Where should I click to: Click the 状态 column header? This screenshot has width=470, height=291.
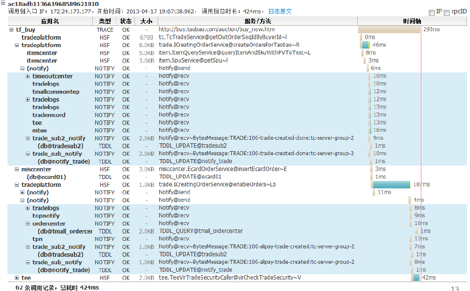pyautogui.click(x=126, y=21)
